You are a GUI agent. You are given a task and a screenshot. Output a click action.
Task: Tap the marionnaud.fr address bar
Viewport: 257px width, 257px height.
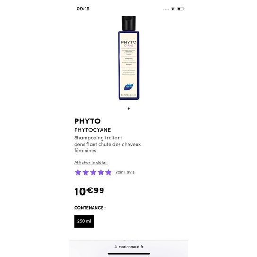128,247
